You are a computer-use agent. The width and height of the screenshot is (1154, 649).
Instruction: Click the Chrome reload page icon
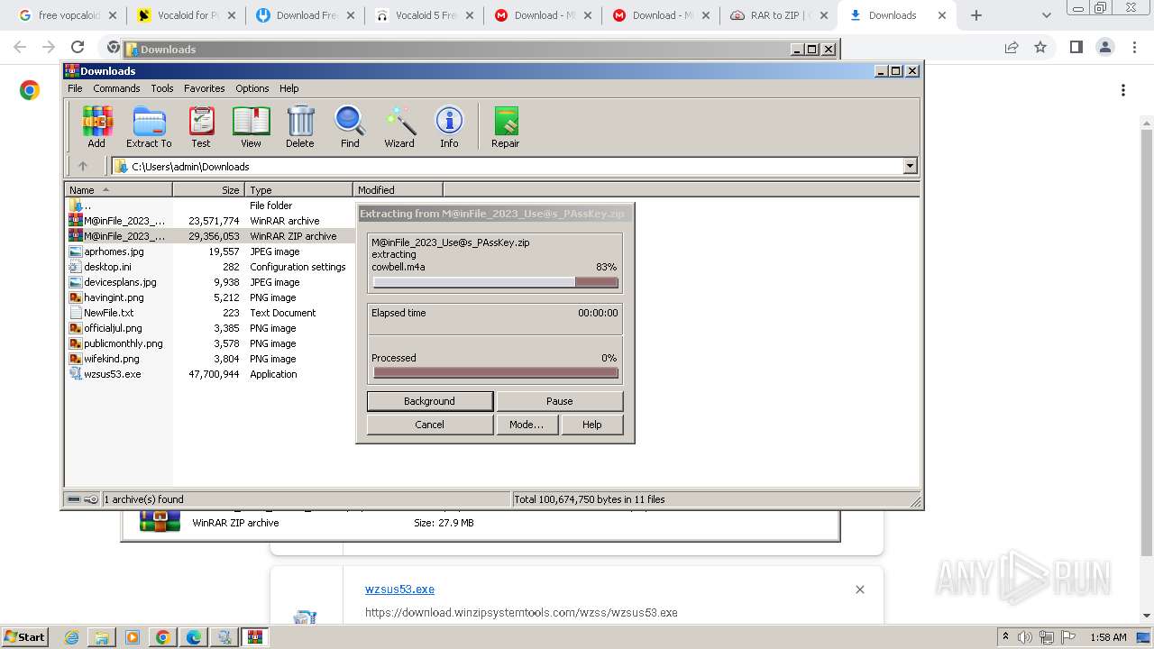78,47
